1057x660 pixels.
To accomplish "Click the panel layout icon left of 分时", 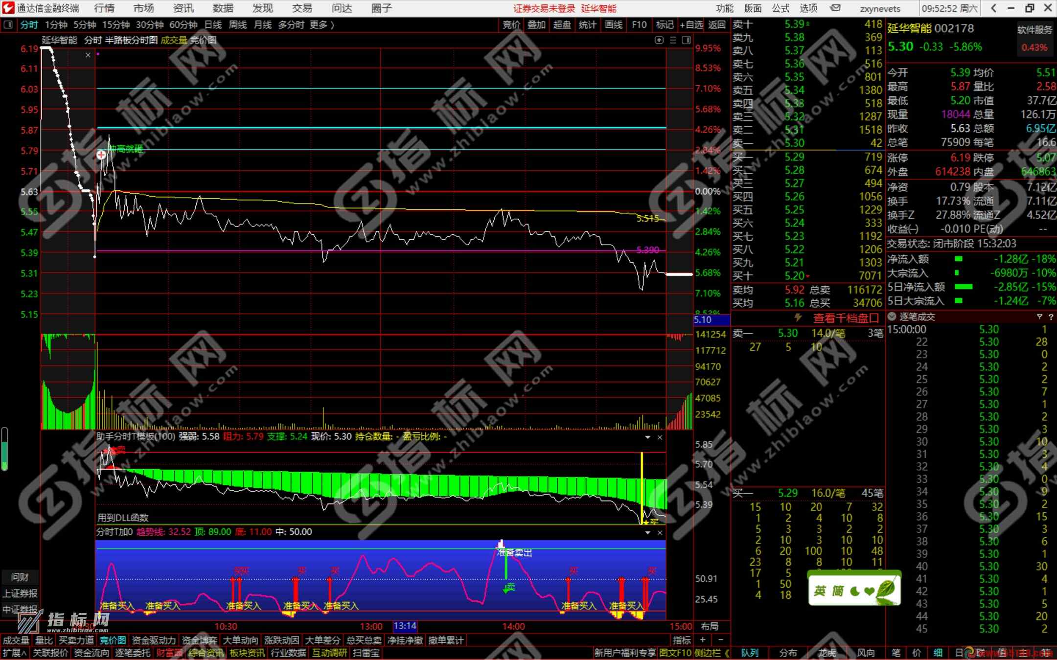I will click(8, 24).
